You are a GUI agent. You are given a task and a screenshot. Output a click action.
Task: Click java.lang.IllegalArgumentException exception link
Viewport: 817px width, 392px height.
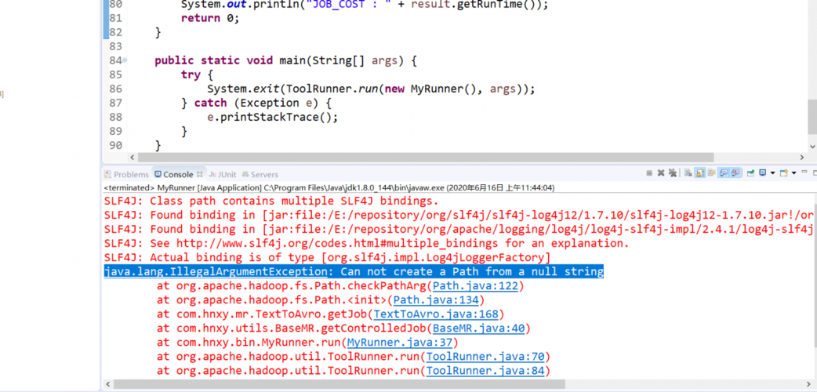216,271
